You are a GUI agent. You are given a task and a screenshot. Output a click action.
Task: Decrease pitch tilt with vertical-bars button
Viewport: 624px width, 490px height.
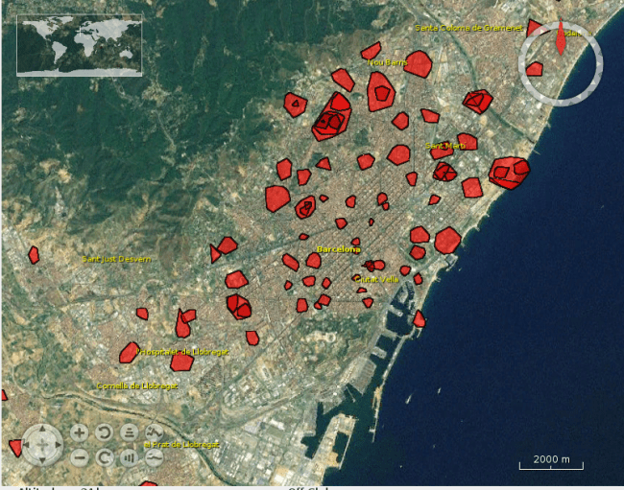tap(129, 457)
